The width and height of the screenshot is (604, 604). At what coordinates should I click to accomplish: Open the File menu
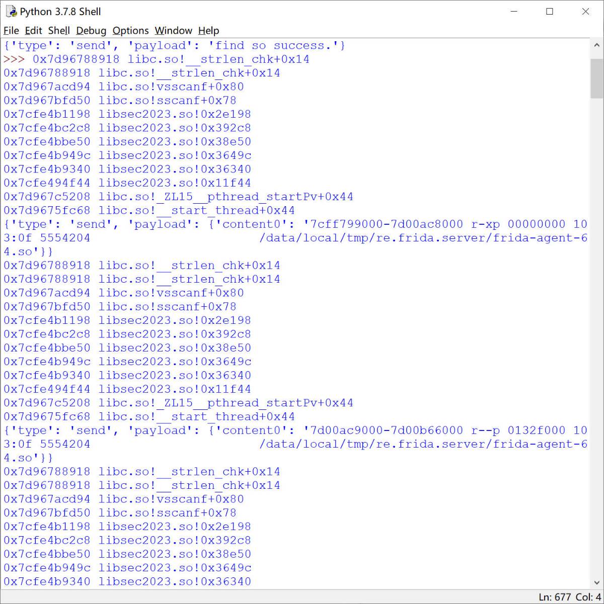[x=11, y=31]
